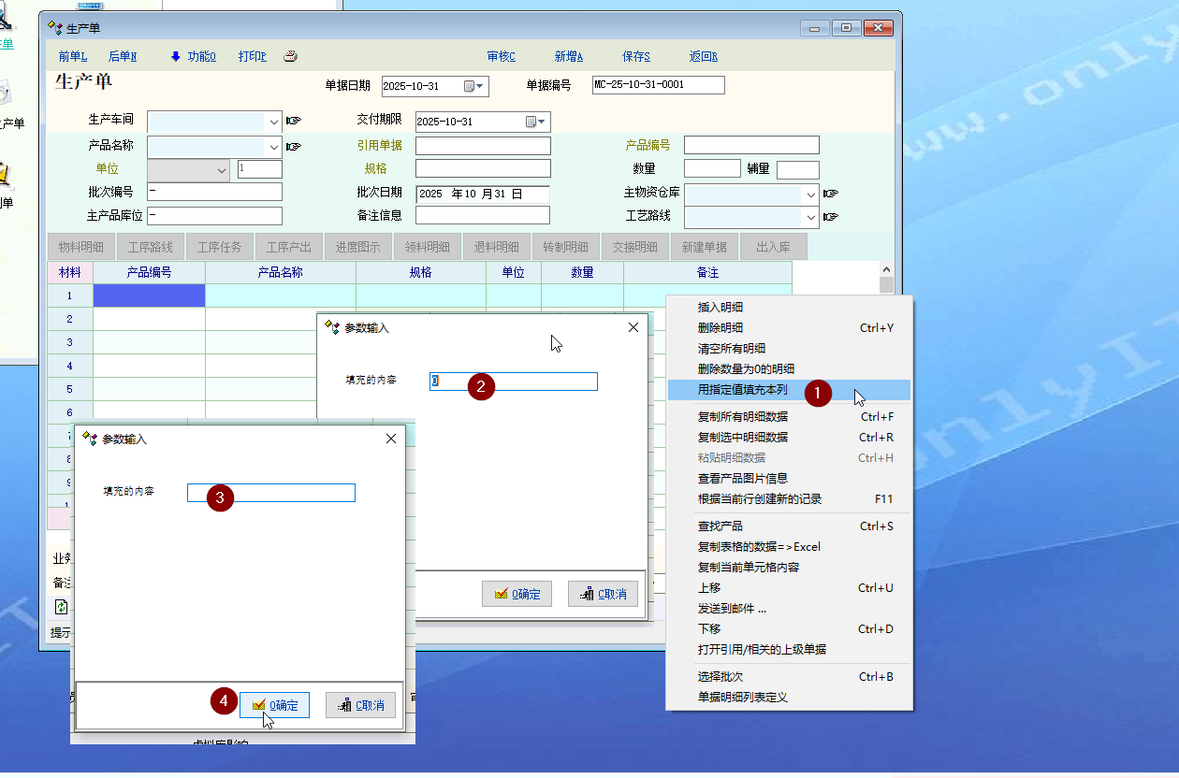Click 保存 in the top toolbar

pos(635,56)
